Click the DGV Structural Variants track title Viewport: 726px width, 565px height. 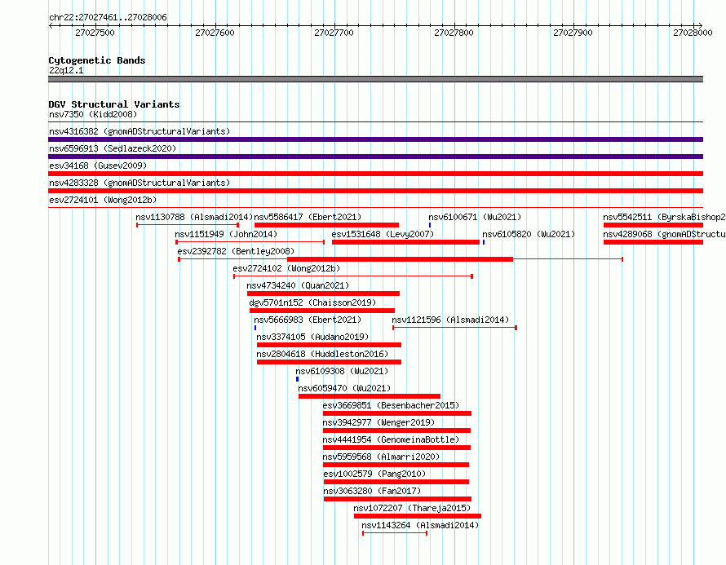click(114, 104)
